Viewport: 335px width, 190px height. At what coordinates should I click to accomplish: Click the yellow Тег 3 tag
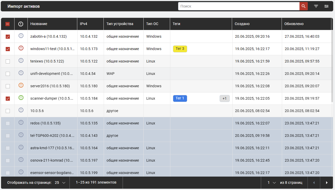tap(180, 49)
